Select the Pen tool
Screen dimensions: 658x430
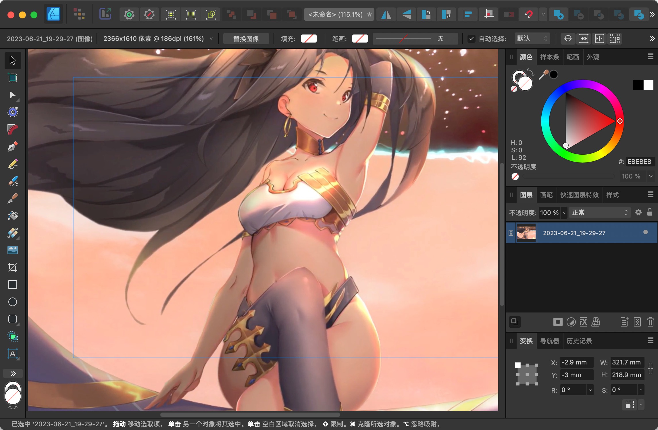tap(13, 147)
